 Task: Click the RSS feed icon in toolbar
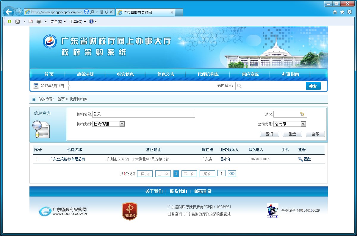coord(18,22)
